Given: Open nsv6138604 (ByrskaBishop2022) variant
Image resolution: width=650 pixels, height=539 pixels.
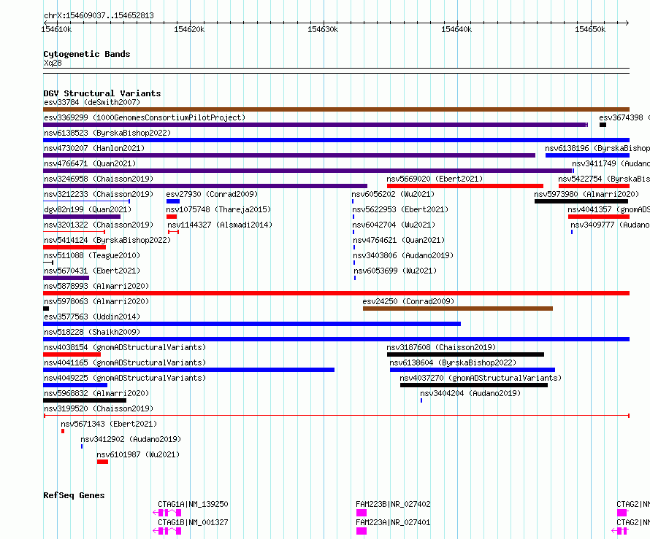Looking at the screenshot, I should tap(453, 362).
